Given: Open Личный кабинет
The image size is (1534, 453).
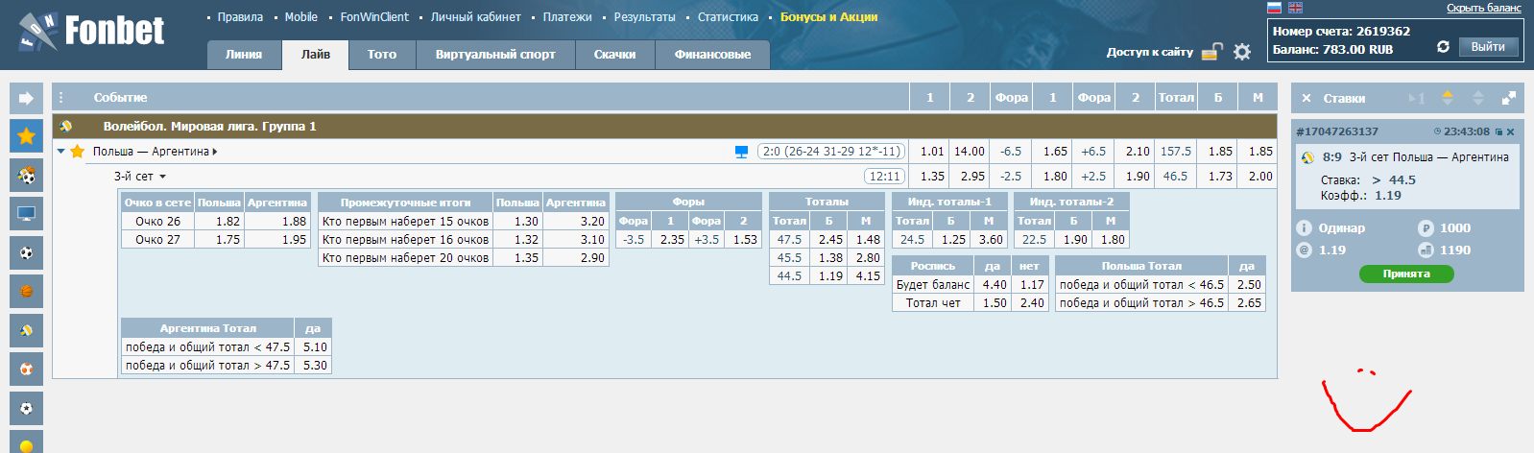Looking at the screenshot, I should coord(475,17).
